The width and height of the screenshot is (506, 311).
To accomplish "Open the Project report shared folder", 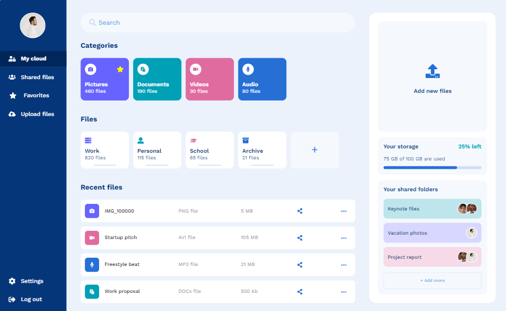I will click(432, 257).
